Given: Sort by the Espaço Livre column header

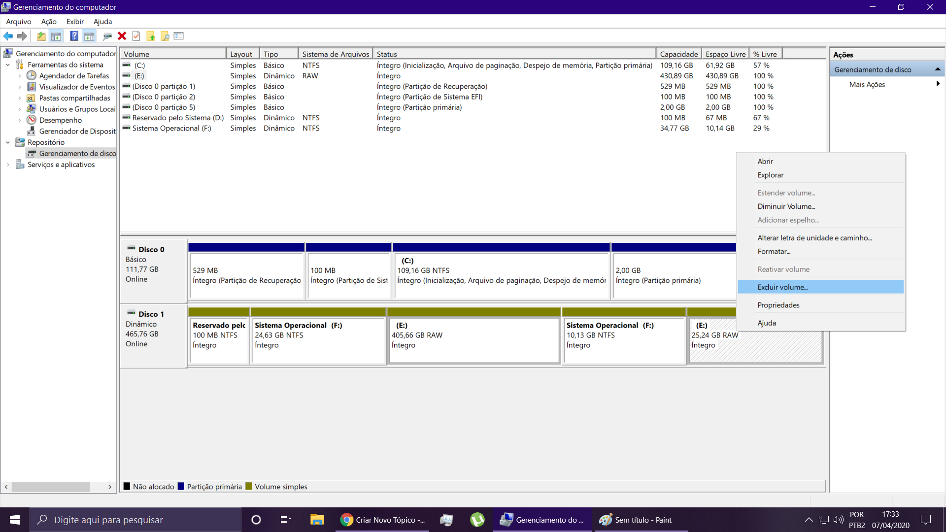Looking at the screenshot, I should 725,54.
